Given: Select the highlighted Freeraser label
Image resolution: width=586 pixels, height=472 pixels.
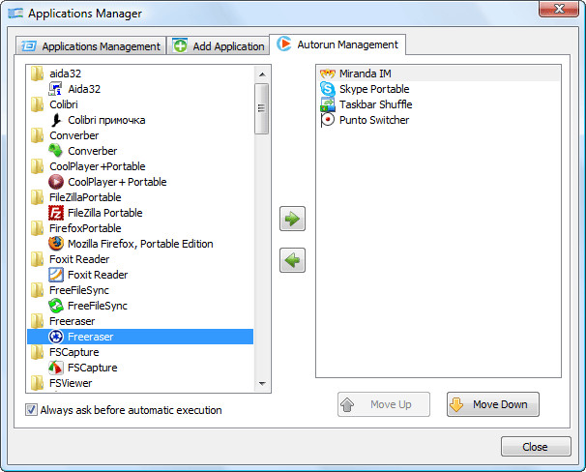Looking at the screenshot, I should (x=91, y=337).
